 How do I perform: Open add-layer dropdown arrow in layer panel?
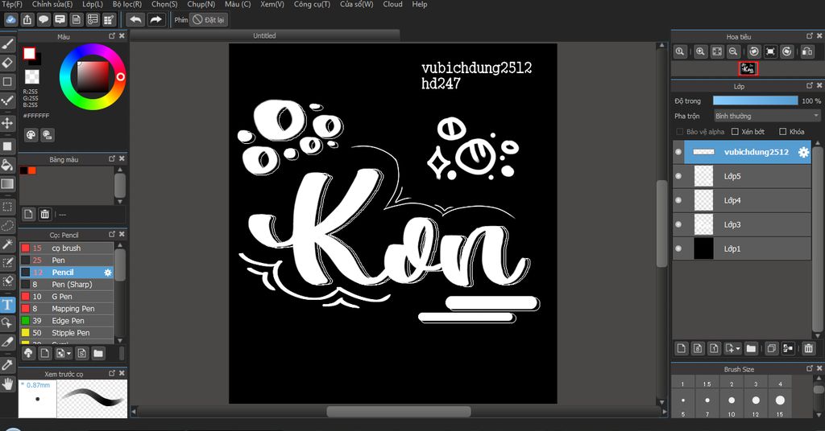(x=737, y=348)
